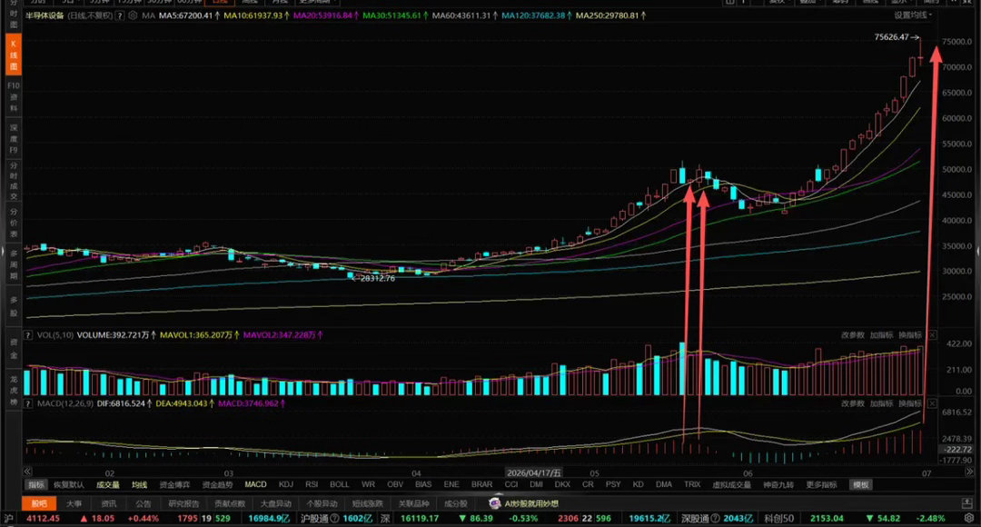The height and width of the screenshot is (527, 981).
Task: Select the 神奇九转 indicator
Action: (778, 484)
